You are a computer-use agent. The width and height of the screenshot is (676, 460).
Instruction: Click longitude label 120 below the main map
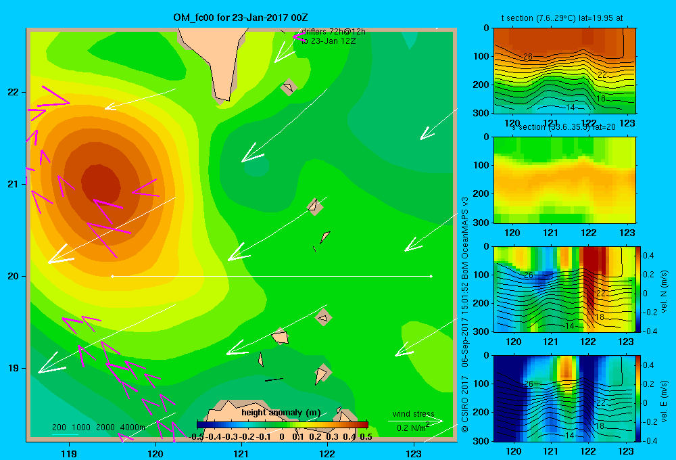155,453
